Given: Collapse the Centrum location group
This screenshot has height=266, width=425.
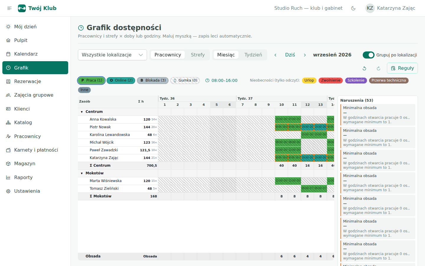Looking at the screenshot, I should [x=82, y=112].
